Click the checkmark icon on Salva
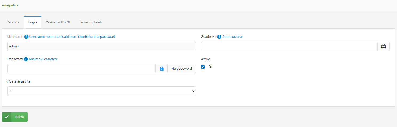397x127 pixels. tap(7, 117)
